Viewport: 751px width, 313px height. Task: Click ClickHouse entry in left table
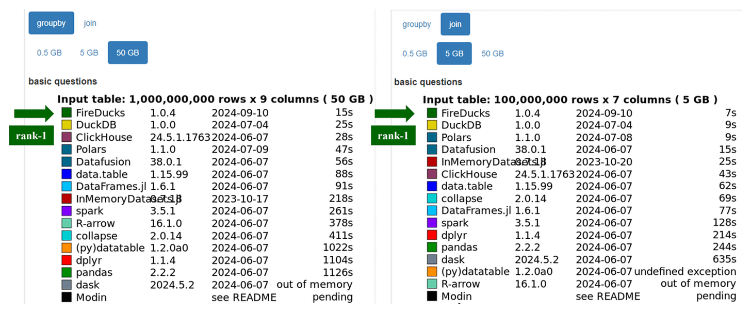pos(104,137)
